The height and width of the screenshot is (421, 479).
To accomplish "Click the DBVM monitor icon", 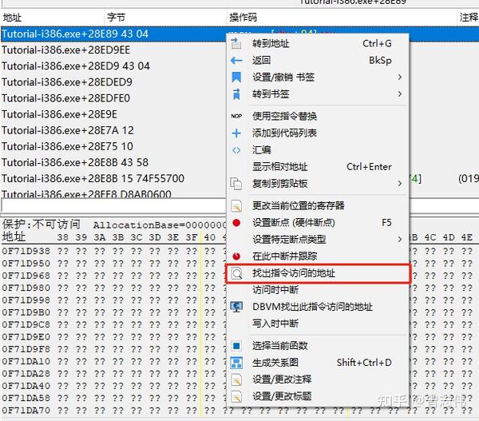I will pos(236,307).
